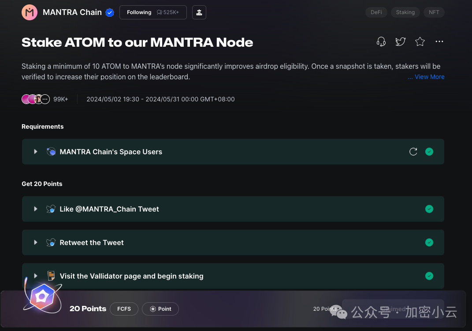Refresh the Space Users requirement check
The height and width of the screenshot is (331, 472).
coord(413,152)
